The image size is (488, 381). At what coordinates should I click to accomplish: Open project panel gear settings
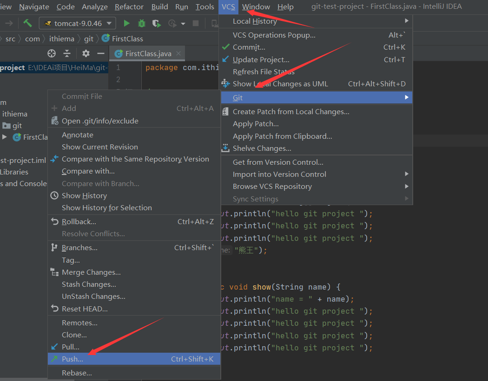pyautogui.click(x=86, y=53)
